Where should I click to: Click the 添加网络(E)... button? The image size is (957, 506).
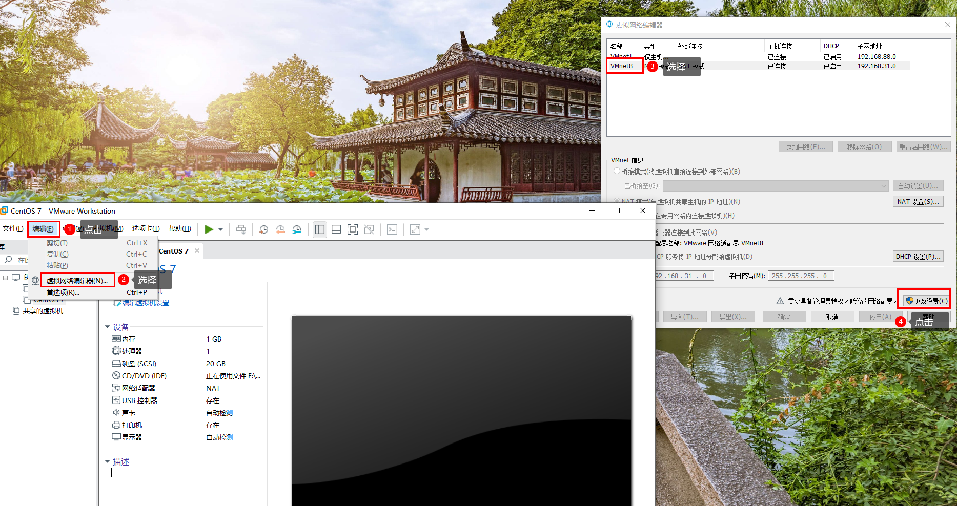[805, 147]
